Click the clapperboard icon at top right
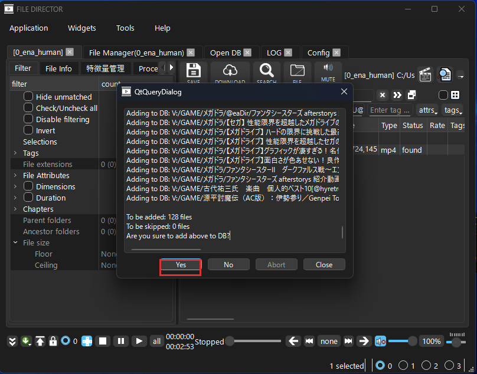The image size is (477, 374). 425,74
